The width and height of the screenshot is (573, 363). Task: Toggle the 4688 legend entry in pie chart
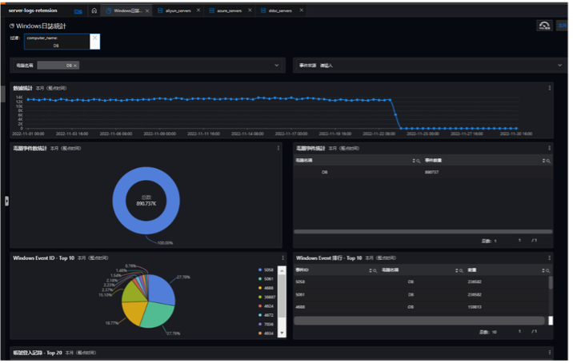(x=266, y=289)
